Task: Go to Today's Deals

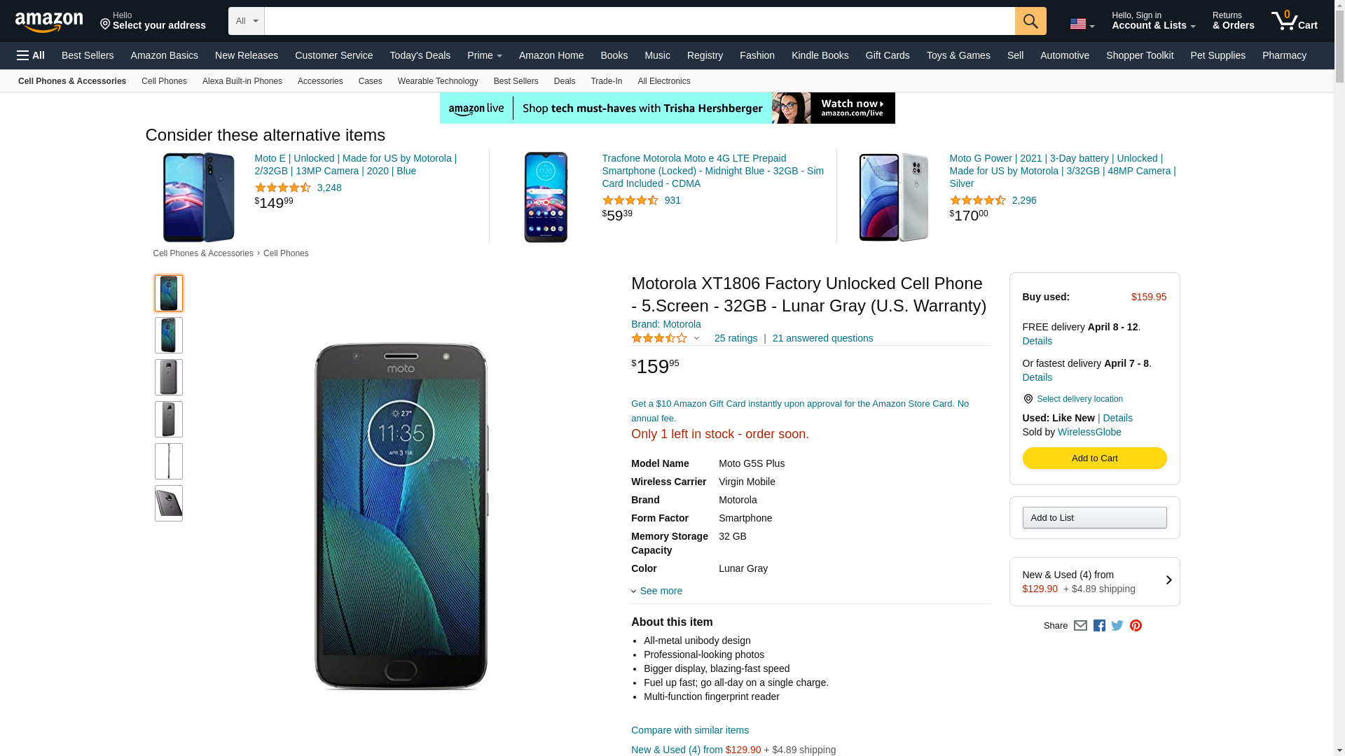Action: pyautogui.click(x=420, y=55)
